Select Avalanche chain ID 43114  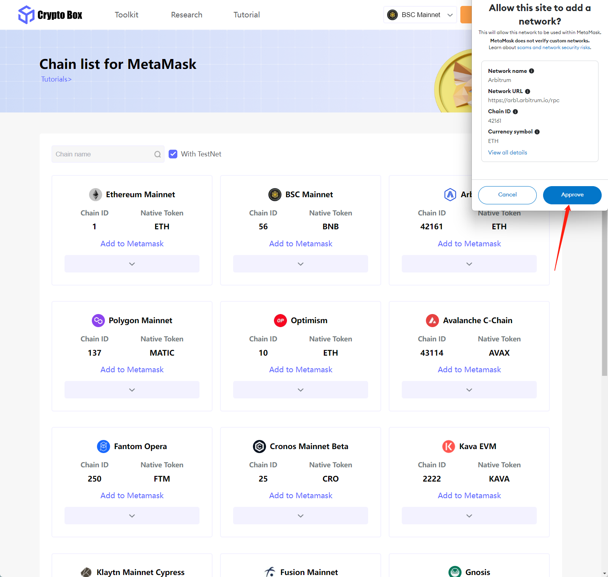point(432,353)
